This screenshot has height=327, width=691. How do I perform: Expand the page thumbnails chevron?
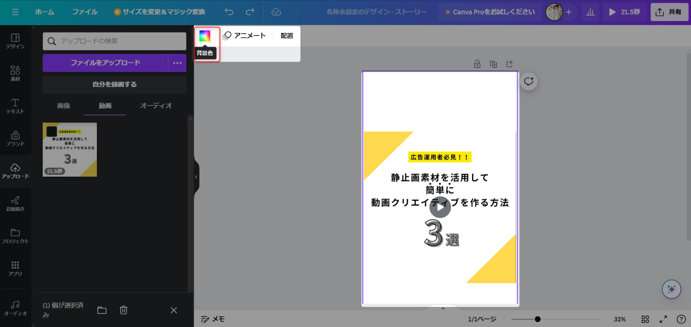click(443, 308)
